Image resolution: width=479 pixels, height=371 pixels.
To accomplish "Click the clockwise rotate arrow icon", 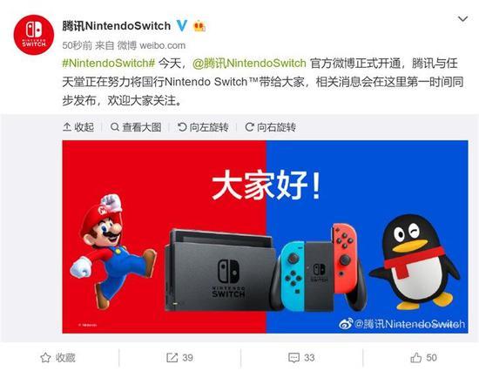I will 249,127.
